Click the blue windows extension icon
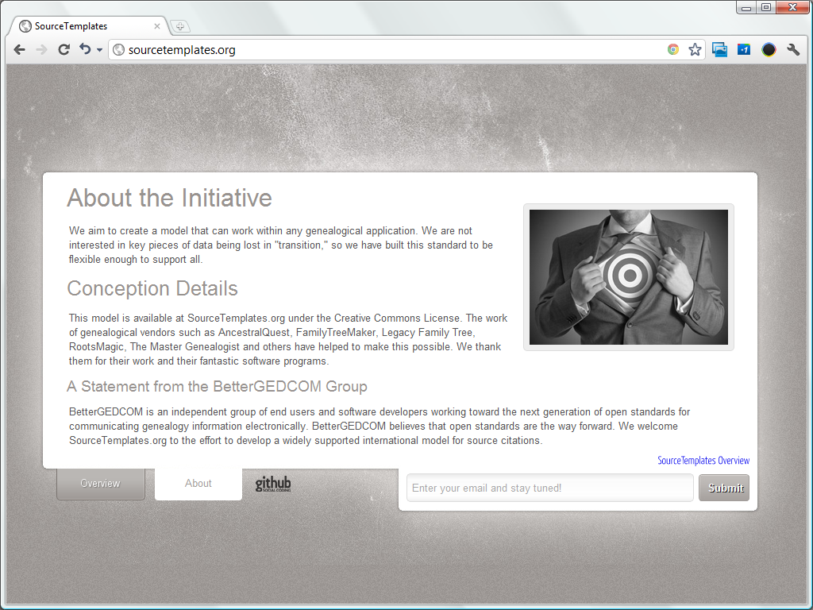 pyautogui.click(x=719, y=50)
